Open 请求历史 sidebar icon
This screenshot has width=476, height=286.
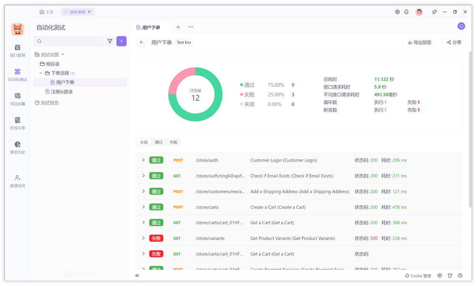click(x=18, y=147)
